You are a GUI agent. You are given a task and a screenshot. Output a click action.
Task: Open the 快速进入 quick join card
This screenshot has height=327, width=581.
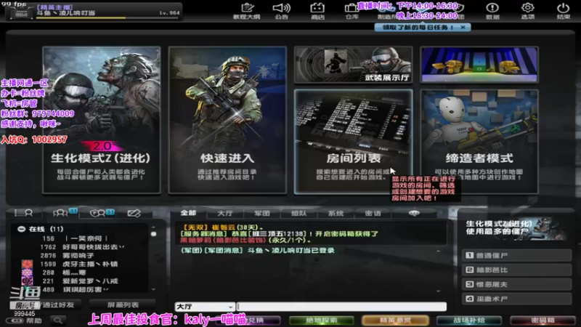pyautogui.click(x=227, y=120)
